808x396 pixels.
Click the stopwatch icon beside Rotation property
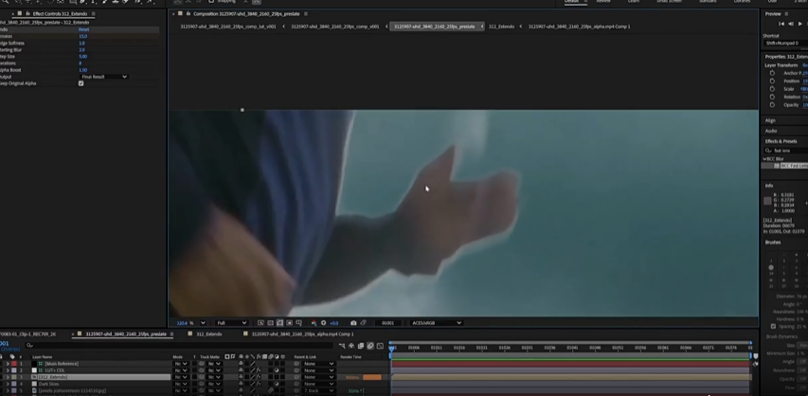tap(772, 97)
